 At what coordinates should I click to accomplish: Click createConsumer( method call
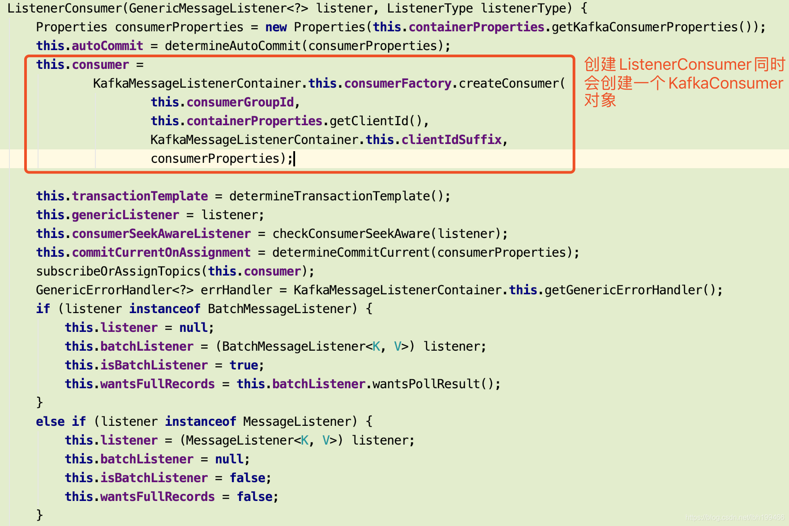[512, 83]
